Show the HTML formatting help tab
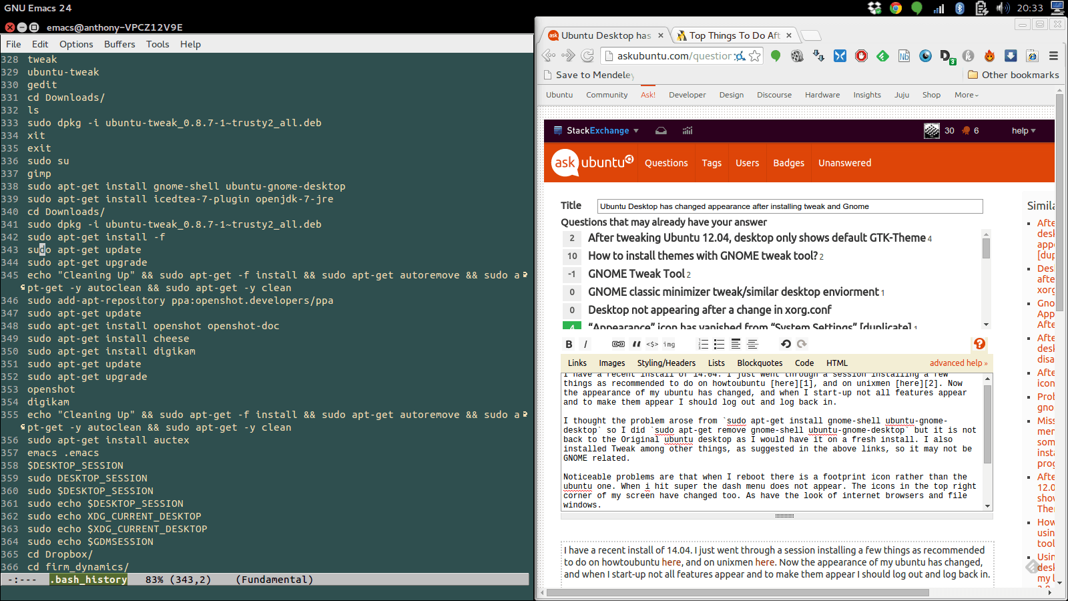The height and width of the screenshot is (601, 1068). 837,363
